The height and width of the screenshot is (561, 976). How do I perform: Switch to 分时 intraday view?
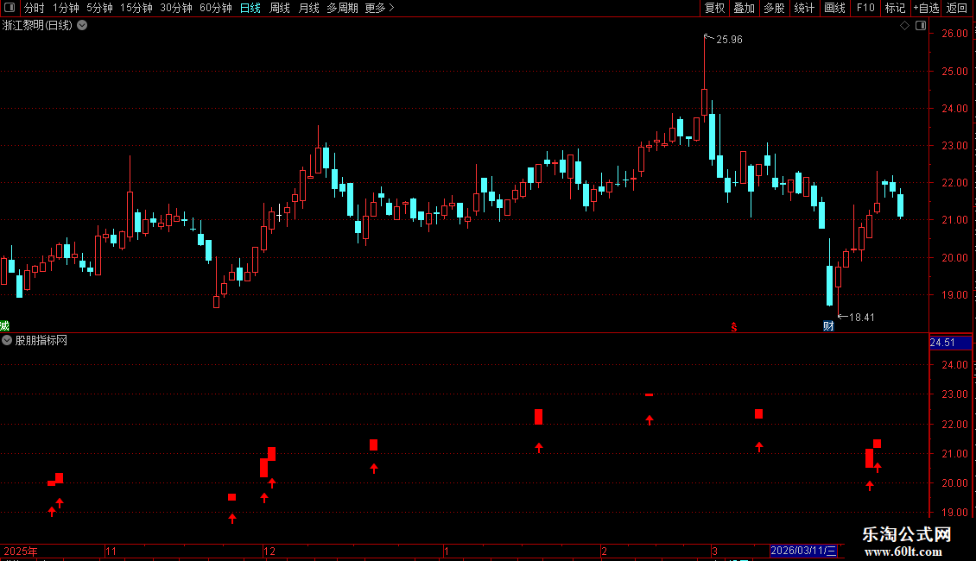coord(35,8)
